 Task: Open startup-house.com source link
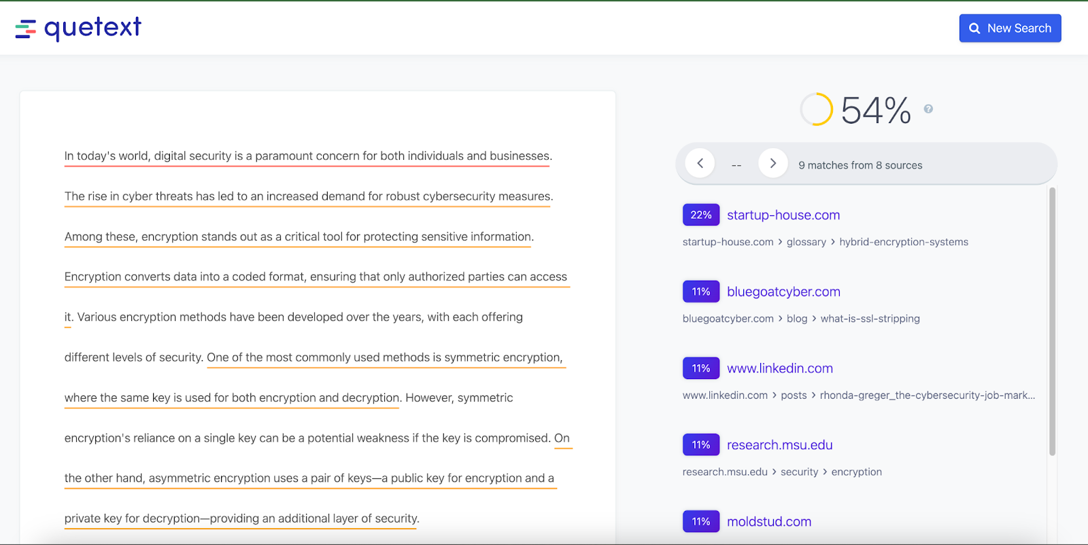[783, 215]
